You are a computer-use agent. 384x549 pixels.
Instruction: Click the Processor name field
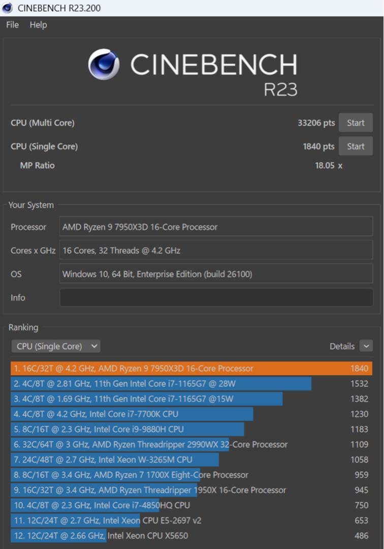[x=216, y=227]
